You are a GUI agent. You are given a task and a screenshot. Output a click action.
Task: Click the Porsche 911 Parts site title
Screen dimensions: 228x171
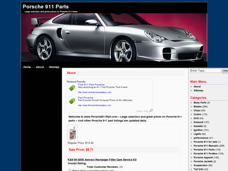[46, 7]
